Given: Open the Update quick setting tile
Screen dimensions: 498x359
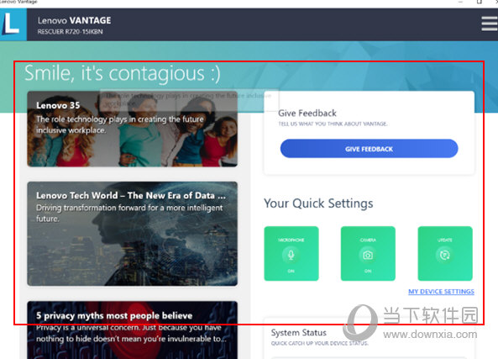Looking at the screenshot, I should pyautogui.click(x=445, y=253).
